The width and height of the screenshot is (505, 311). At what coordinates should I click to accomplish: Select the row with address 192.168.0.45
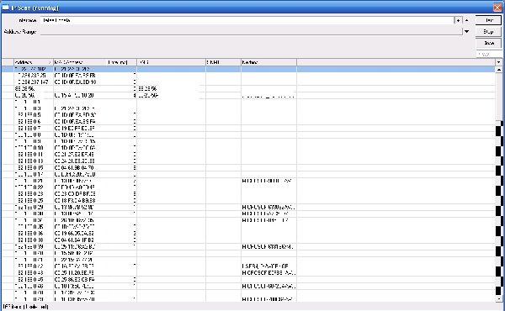(248, 280)
